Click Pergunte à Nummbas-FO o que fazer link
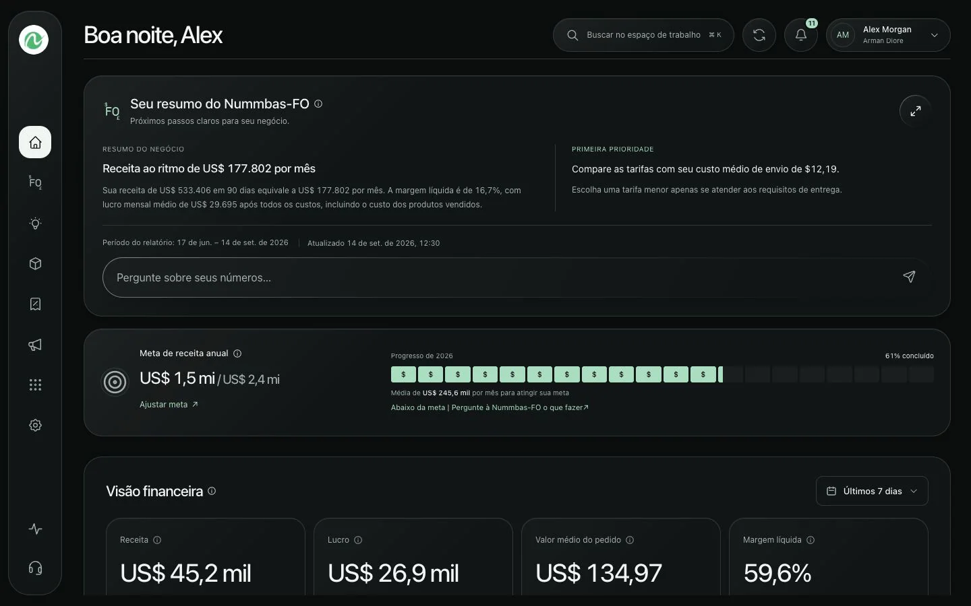The height and width of the screenshot is (606, 971). coord(520,407)
